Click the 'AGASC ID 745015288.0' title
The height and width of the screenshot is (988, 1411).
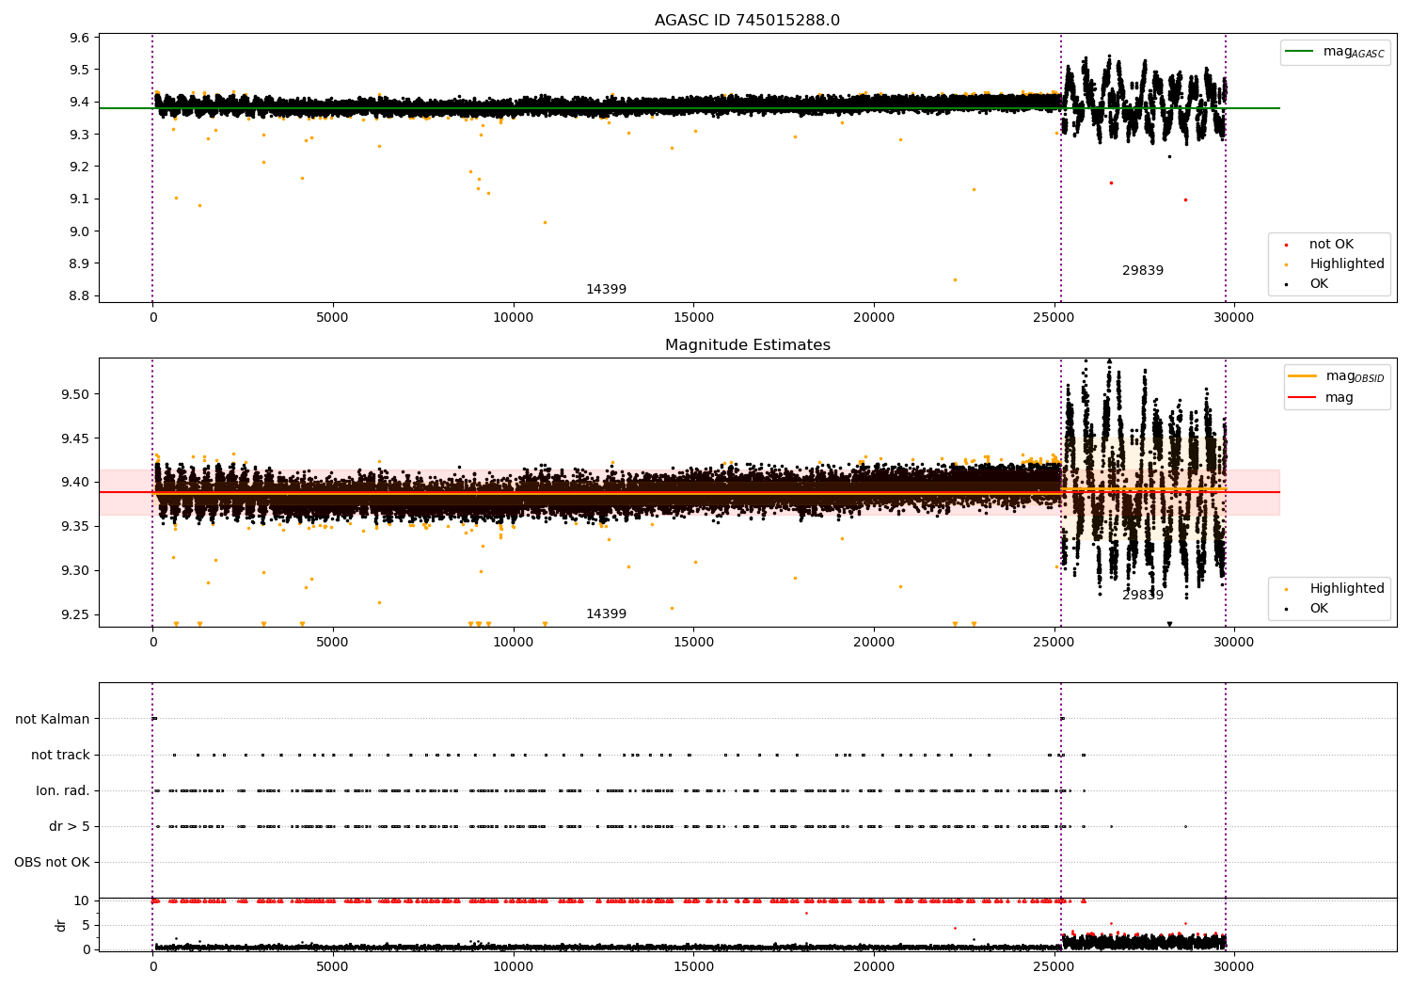point(747,21)
